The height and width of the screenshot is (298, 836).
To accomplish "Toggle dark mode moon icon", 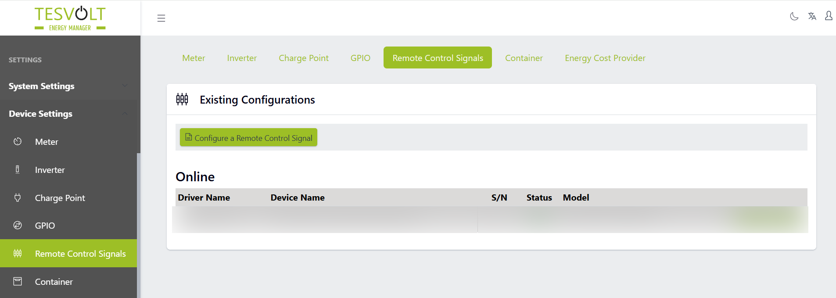I will pos(794,17).
